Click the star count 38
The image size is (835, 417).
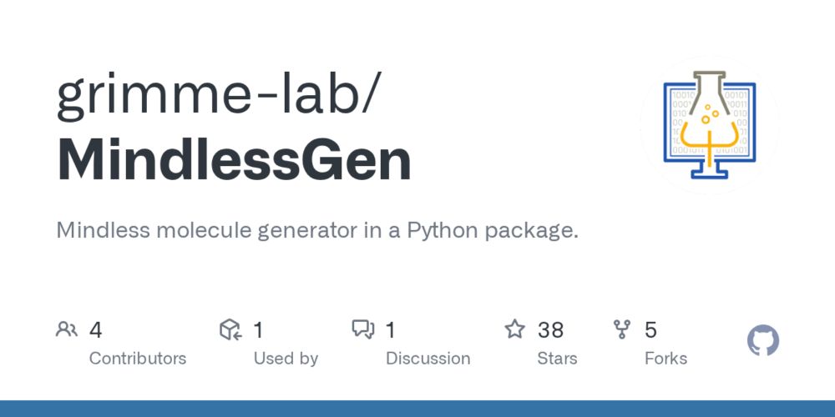point(550,330)
